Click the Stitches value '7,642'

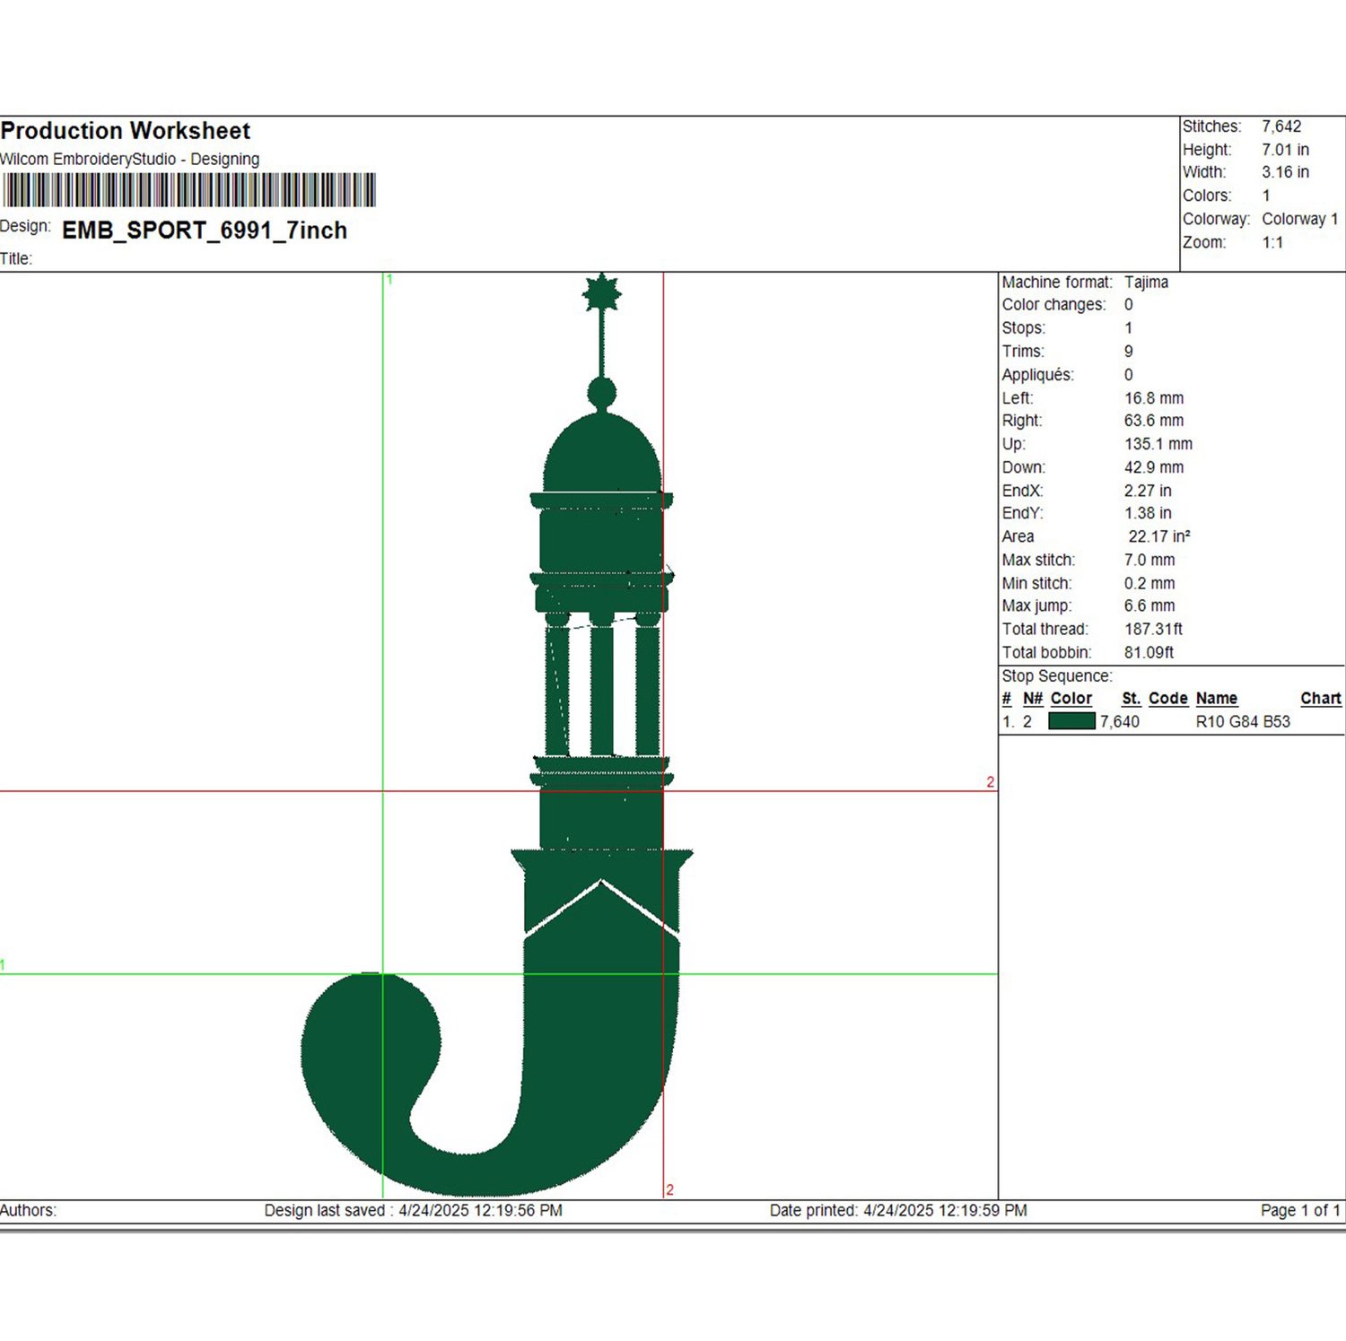1281,126
